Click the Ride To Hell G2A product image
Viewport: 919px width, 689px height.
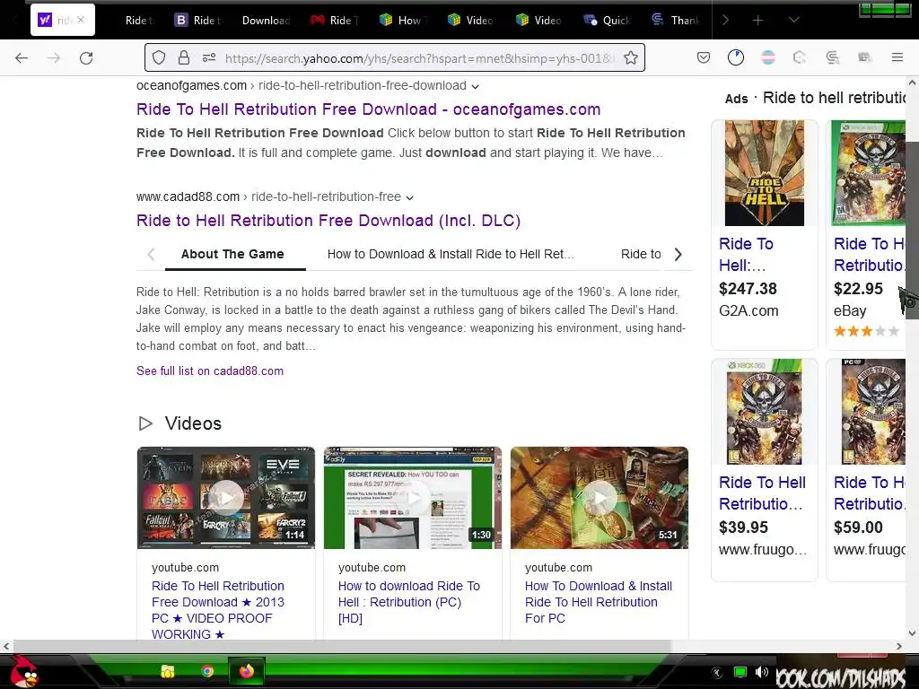tap(765, 173)
